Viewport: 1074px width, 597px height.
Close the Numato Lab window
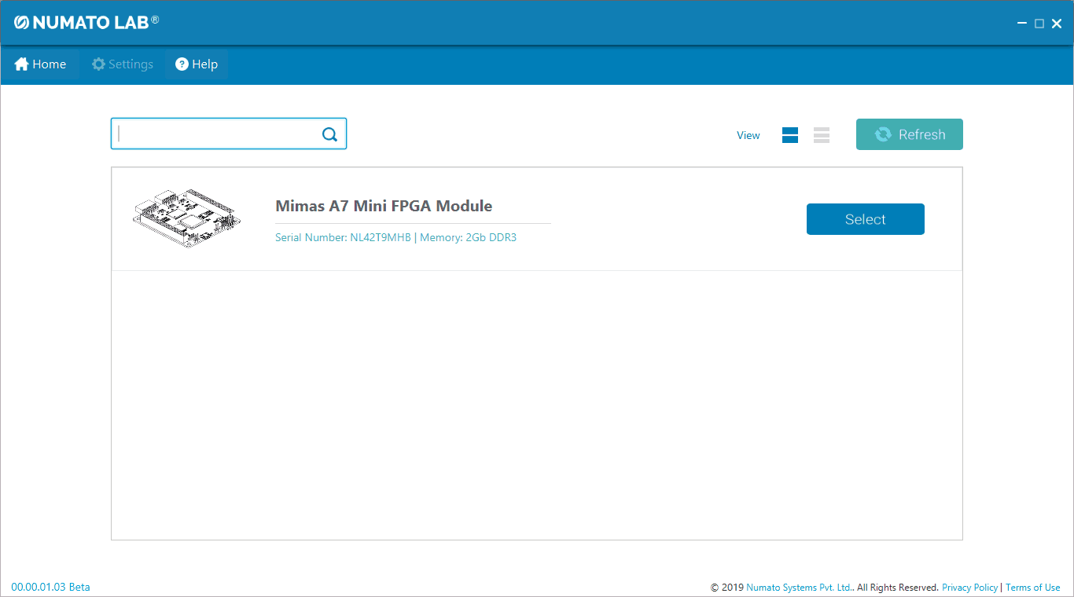[x=1057, y=24]
